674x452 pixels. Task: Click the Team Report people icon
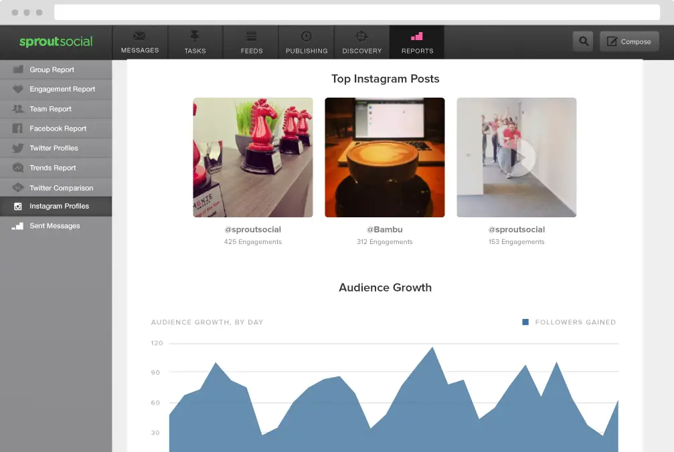click(17, 108)
